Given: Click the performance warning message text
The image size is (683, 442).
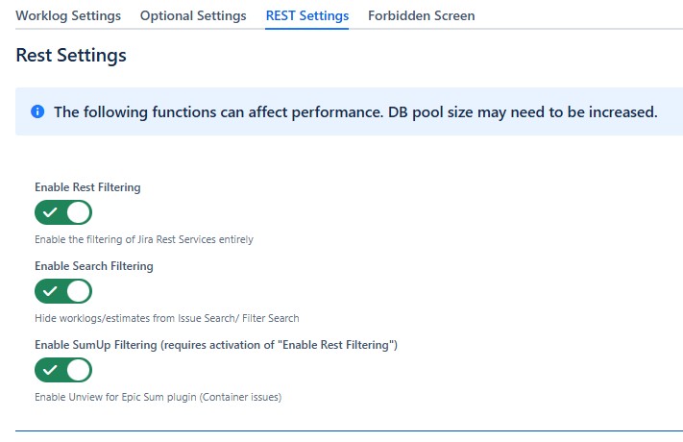Looking at the screenshot, I should pos(355,111).
